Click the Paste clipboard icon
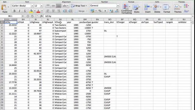Image resolution: width=195 pixels, height=110 pixels. [x=4, y=7]
